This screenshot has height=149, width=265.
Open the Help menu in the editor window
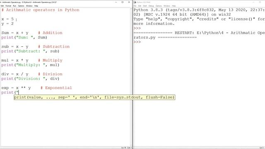[x=36, y=6]
